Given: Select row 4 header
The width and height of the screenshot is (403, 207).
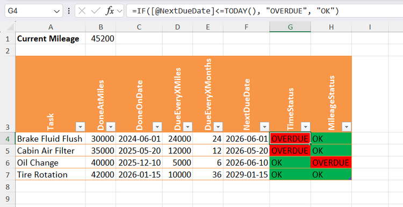Looking at the screenshot, I should click(x=8, y=138).
